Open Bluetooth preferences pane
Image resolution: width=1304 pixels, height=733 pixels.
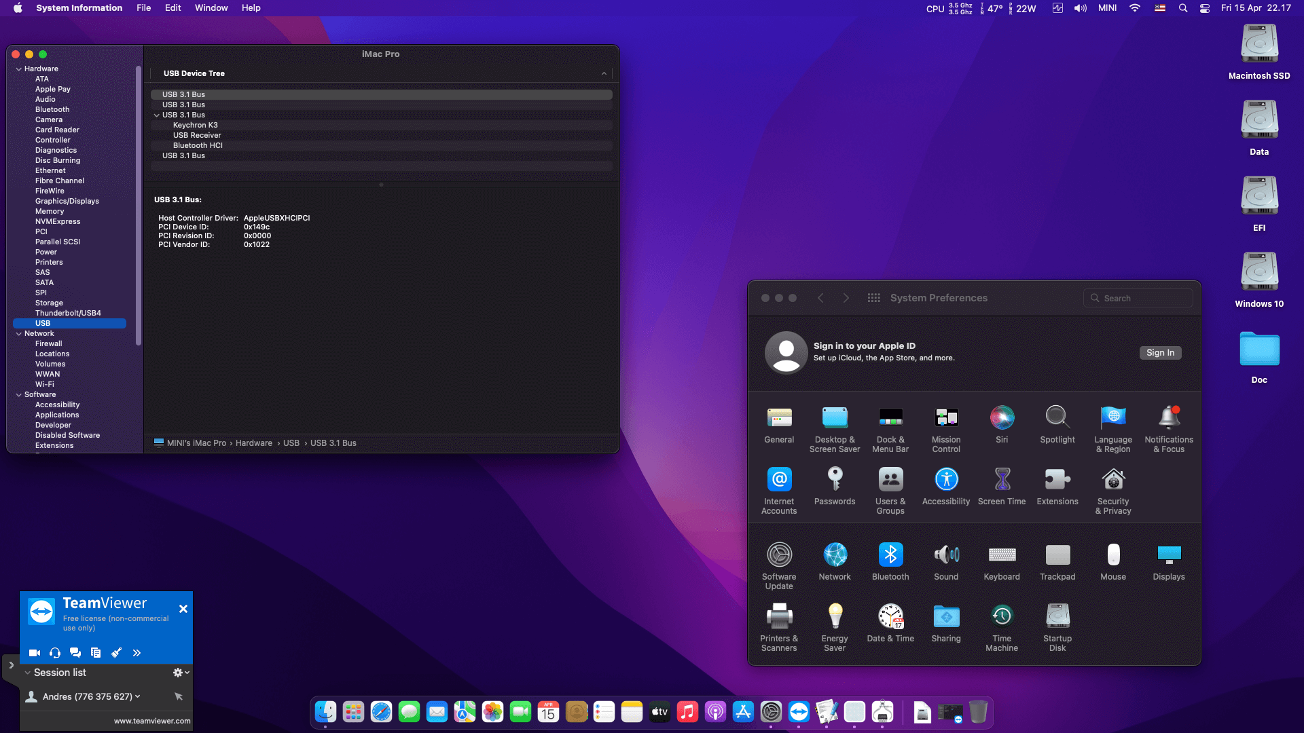click(890, 562)
